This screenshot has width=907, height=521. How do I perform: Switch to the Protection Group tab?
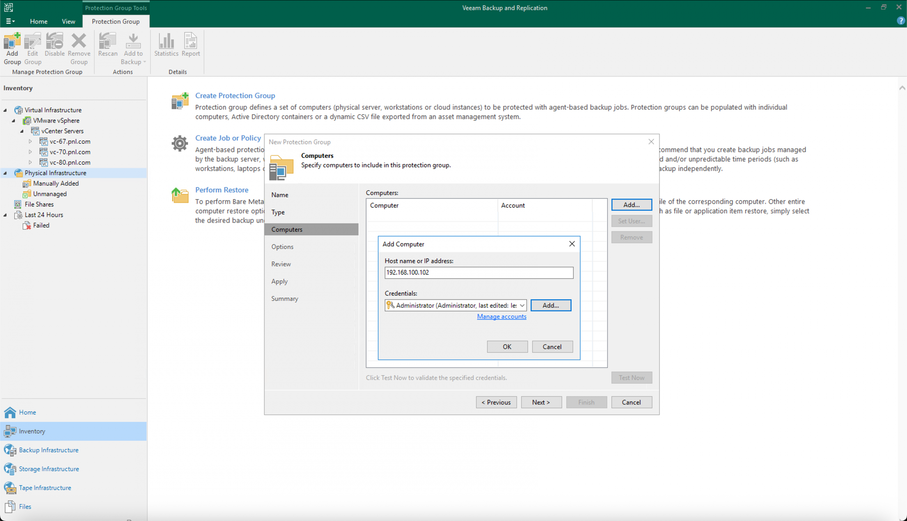[x=116, y=22]
